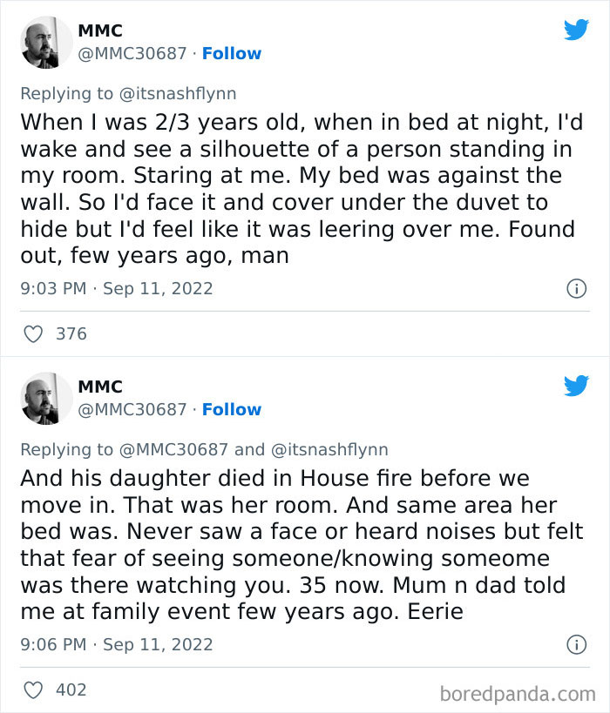Open Twitter via the bird logo on first tweet
The height and width of the screenshot is (713, 610).
pyautogui.click(x=577, y=30)
